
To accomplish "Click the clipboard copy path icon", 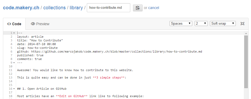I will pyautogui.click(x=138, y=8).
